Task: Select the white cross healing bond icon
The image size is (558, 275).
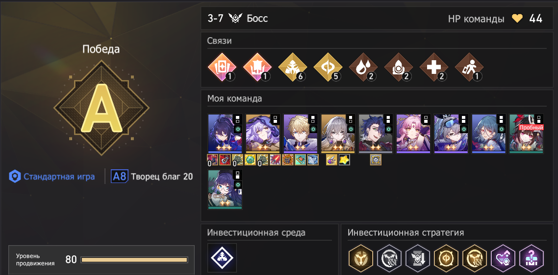Action: point(434,67)
